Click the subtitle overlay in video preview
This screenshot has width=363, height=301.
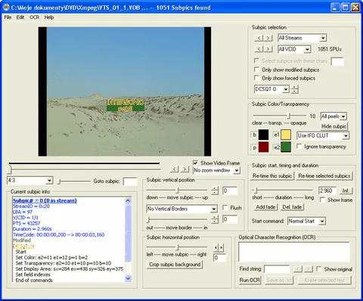126,105
